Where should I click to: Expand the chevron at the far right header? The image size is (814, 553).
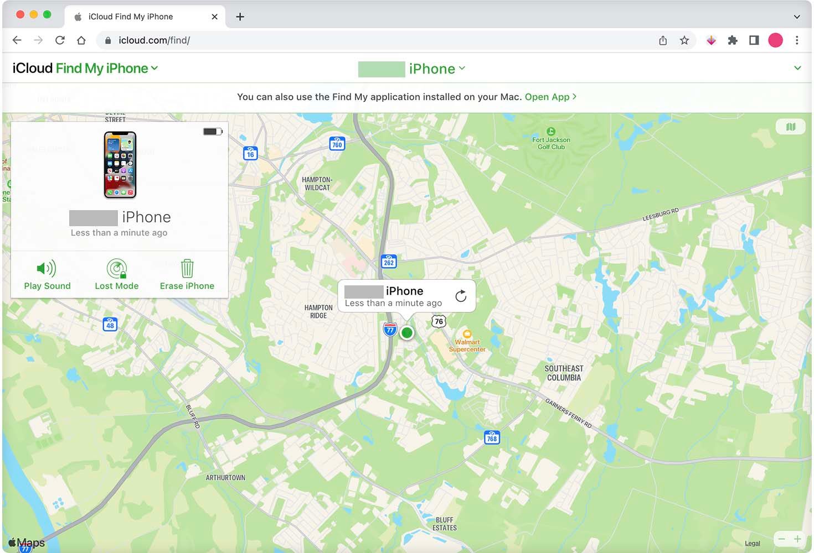tap(797, 67)
